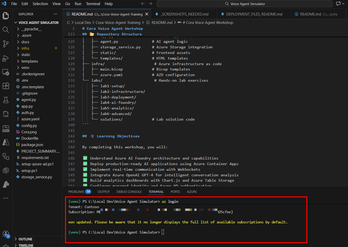
Task: Open the Copilot Chat icon in title bar
Action: (x=338, y=4)
